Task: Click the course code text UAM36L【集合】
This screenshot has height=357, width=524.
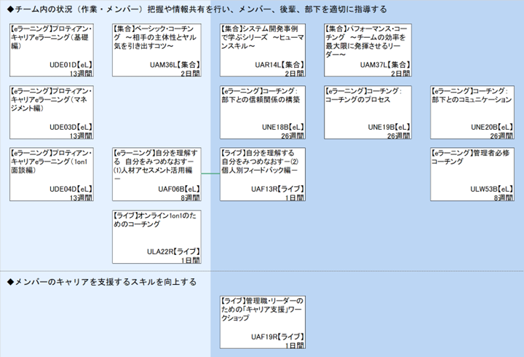Action: 175,65
